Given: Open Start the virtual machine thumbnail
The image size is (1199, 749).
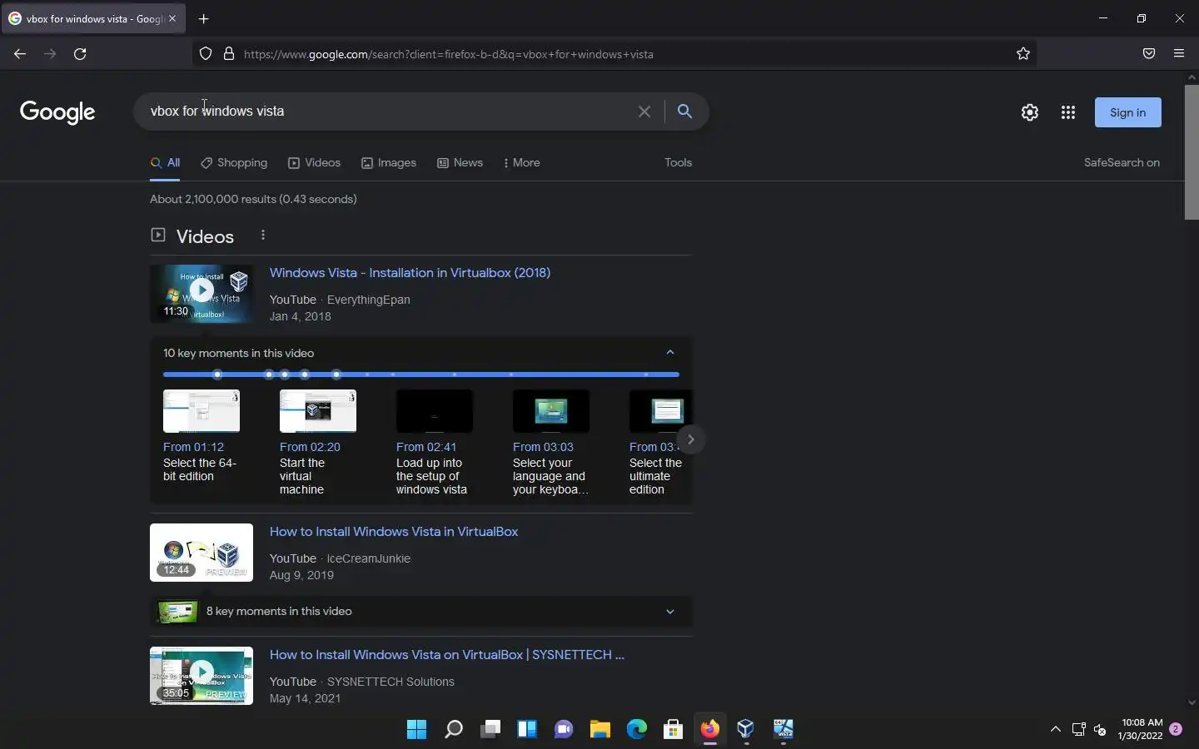Looking at the screenshot, I should (318, 411).
